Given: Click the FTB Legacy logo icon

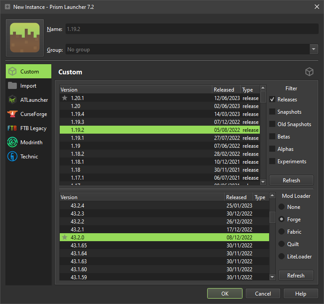Looking at the screenshot, I should 12,128.
